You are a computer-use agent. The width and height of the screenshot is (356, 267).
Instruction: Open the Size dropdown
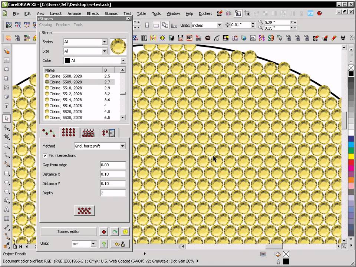[x=105, y=51]
